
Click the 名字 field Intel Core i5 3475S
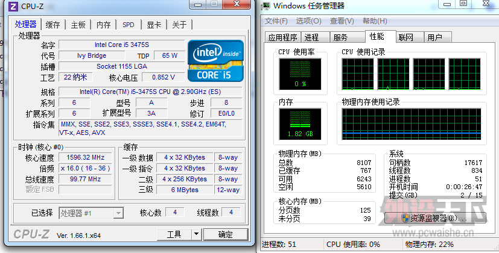tap(121, 45)
